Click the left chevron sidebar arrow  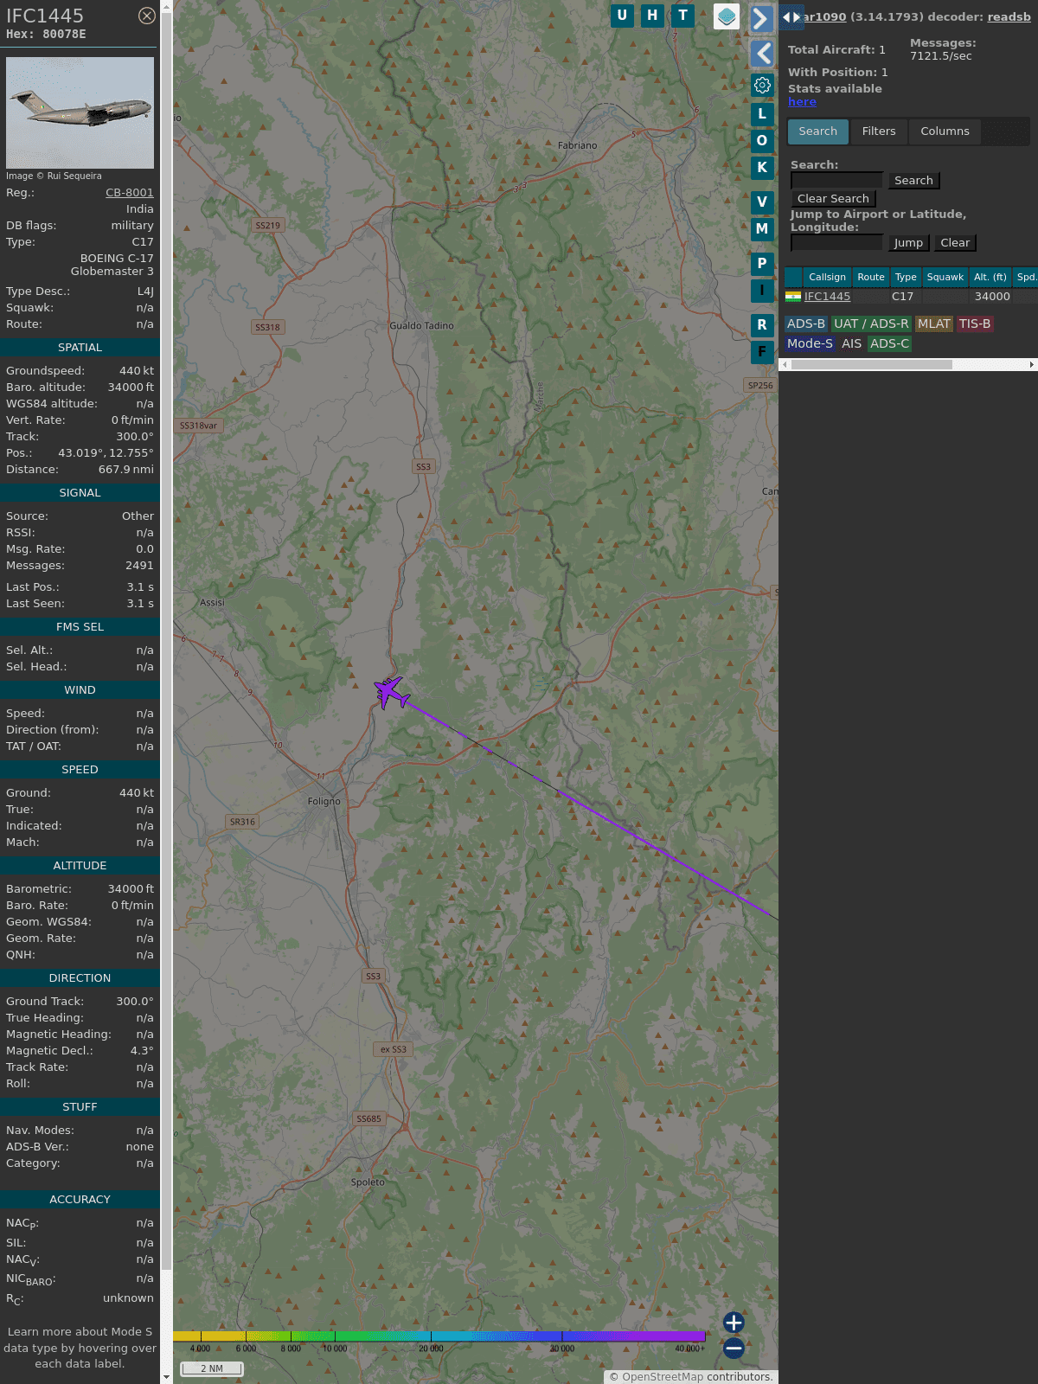[761, 54]
